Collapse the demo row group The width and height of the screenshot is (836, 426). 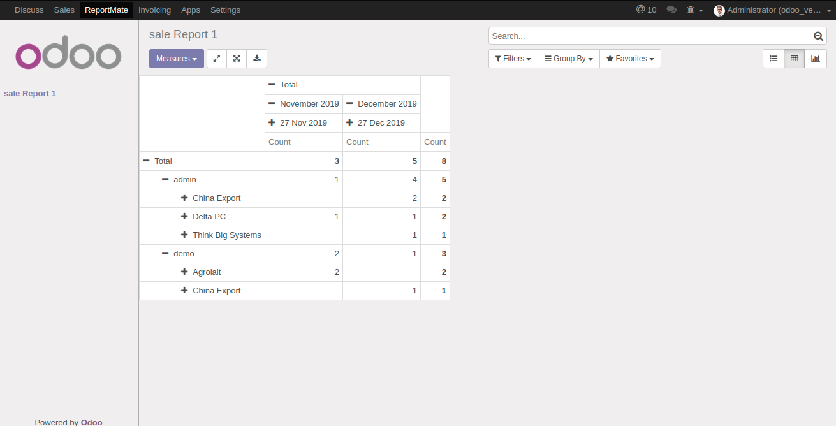click(x=165, y=254)
